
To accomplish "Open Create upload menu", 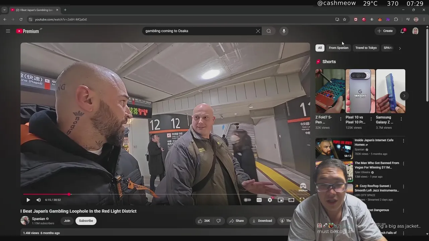I will pyautogui.click(x=385, y=31).
